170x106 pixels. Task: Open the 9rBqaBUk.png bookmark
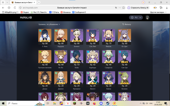pyautogui.click(x=11, y=12)
